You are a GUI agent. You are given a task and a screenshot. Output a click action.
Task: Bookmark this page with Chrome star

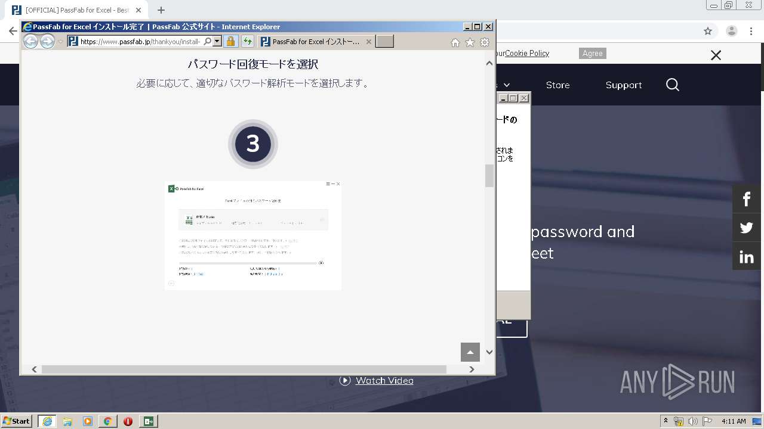click(708, 31)
